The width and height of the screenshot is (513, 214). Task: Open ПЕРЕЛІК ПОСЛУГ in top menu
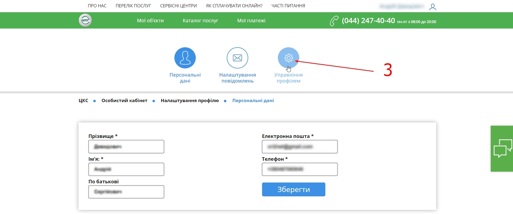click(133, 6)
